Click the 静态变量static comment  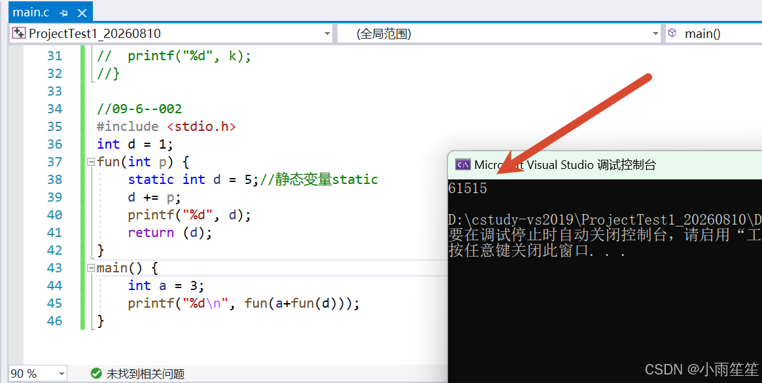click(x=319, y=179)
